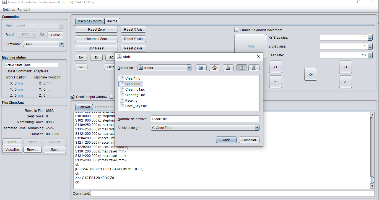Open the Firmware GRBL dropdown

(62, 44)
